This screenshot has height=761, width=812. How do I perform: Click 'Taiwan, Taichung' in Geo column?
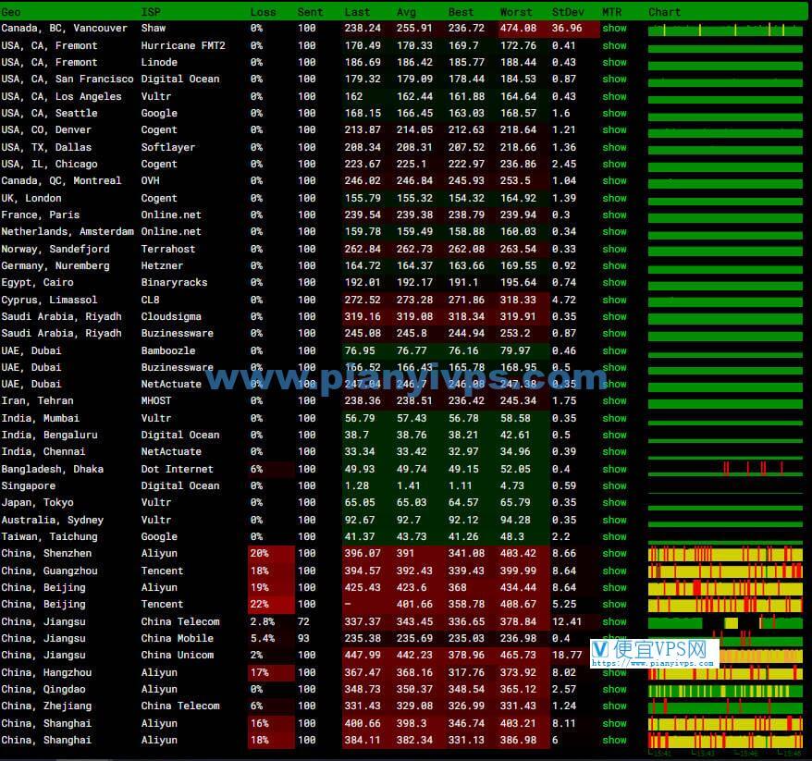pos(49,536)
